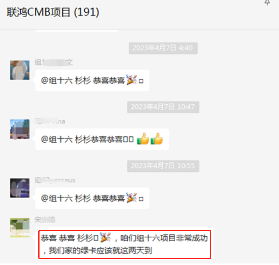Click first thumbs-up emoji
Image resolution: width=279 pixels, height=265 pixels.
pyautogui.click(x=143, y=139)
